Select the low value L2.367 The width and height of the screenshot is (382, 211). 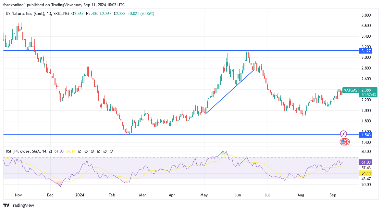[x=106, y=14]
